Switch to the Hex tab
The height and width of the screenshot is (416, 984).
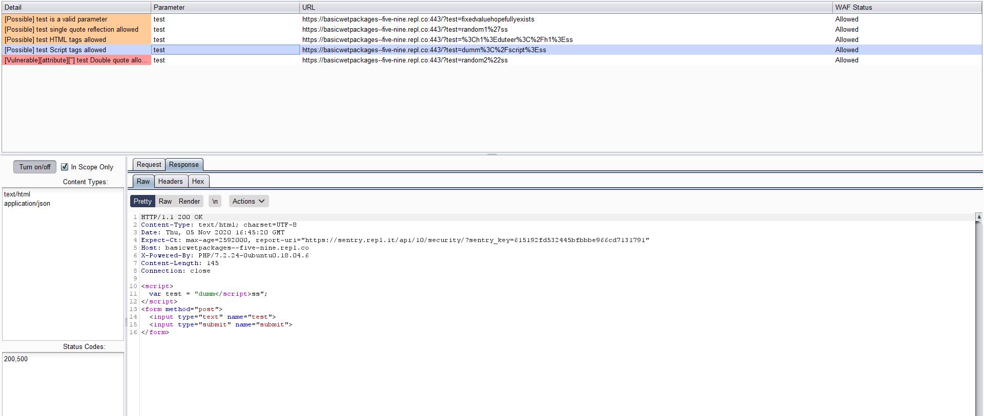(198, 181)
